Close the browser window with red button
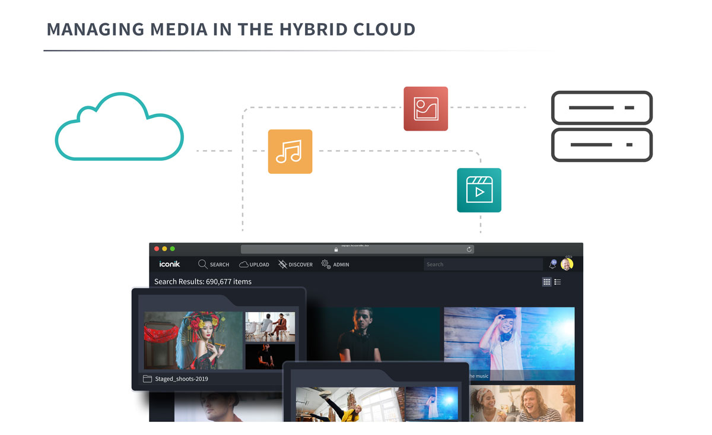This screenshot has height=435, width=712. pos(157,249)
